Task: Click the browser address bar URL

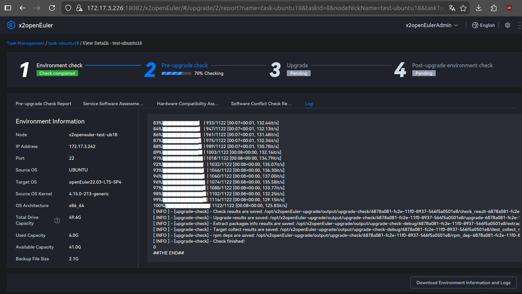Action: 261,8
